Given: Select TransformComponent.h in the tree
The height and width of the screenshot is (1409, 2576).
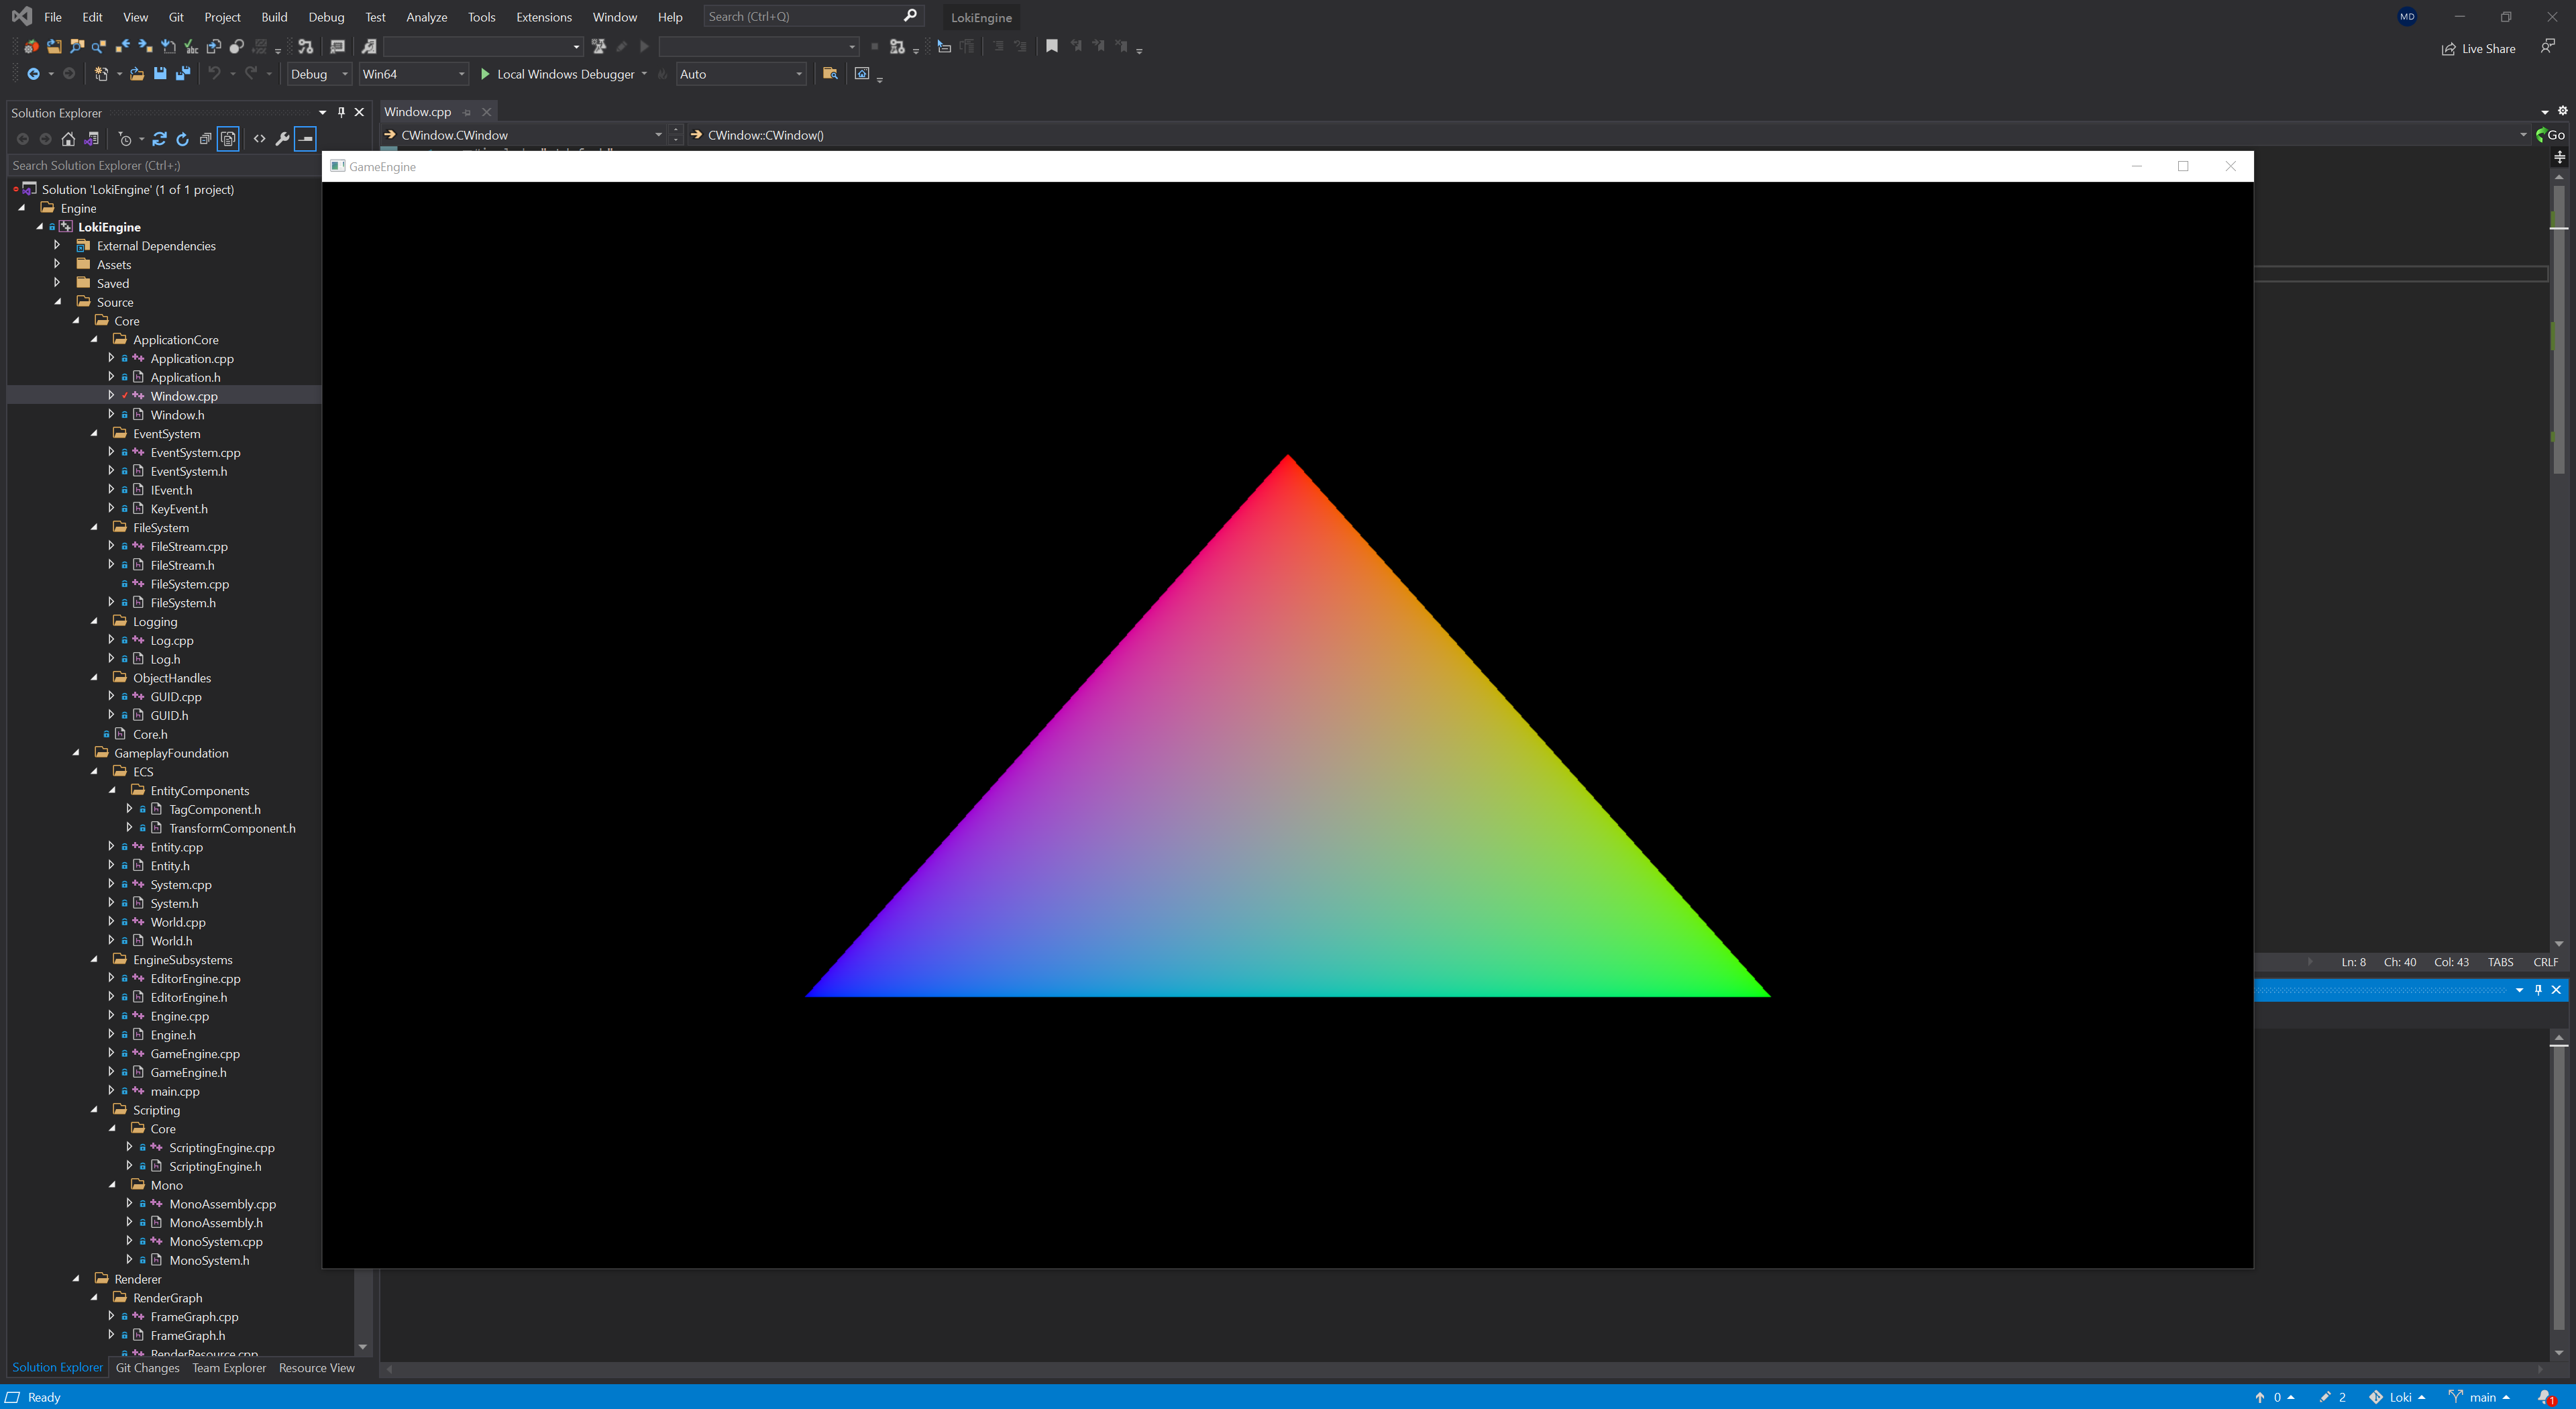Looking at the screenshot, I should tap(232, 828).
